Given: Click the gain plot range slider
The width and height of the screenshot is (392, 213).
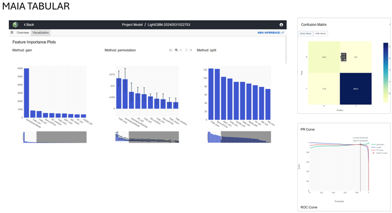Looking at the screenshot, I should click(55, 137).
